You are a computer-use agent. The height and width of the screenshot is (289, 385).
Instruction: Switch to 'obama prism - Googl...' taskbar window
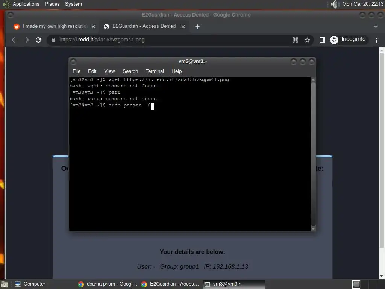coord(108,284)
